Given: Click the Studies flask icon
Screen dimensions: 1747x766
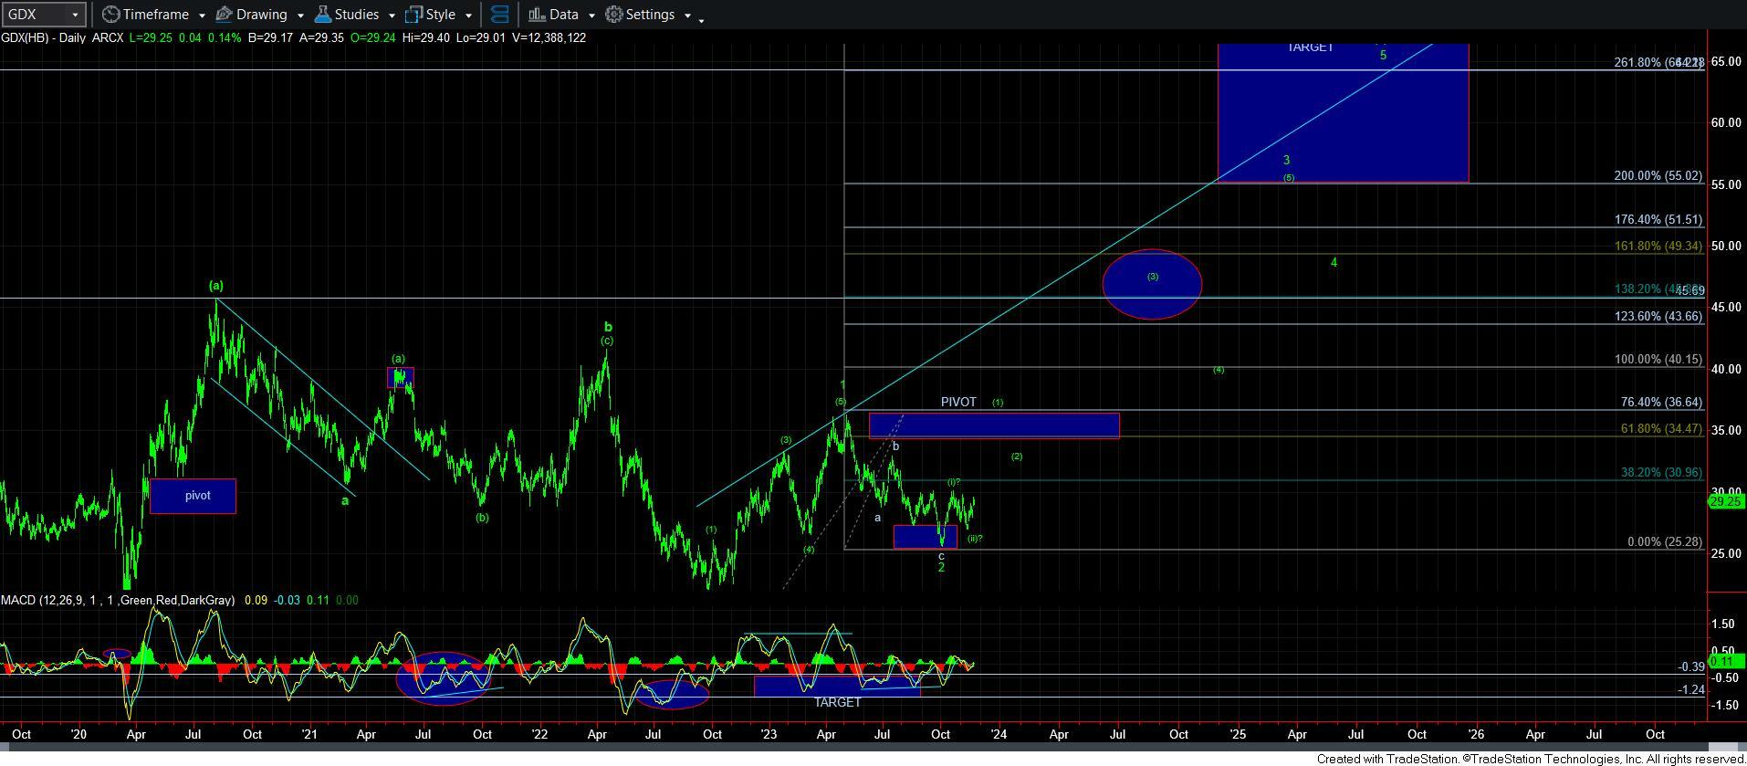Looking at the screenshot, I should pyautogui.click(x=322, y=15).
